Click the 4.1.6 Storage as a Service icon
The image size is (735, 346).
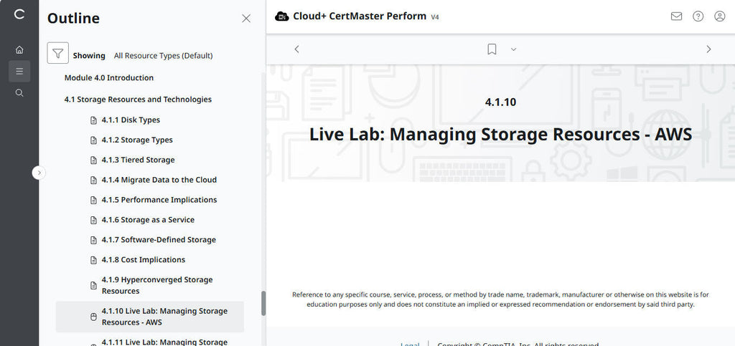(93, 220)
